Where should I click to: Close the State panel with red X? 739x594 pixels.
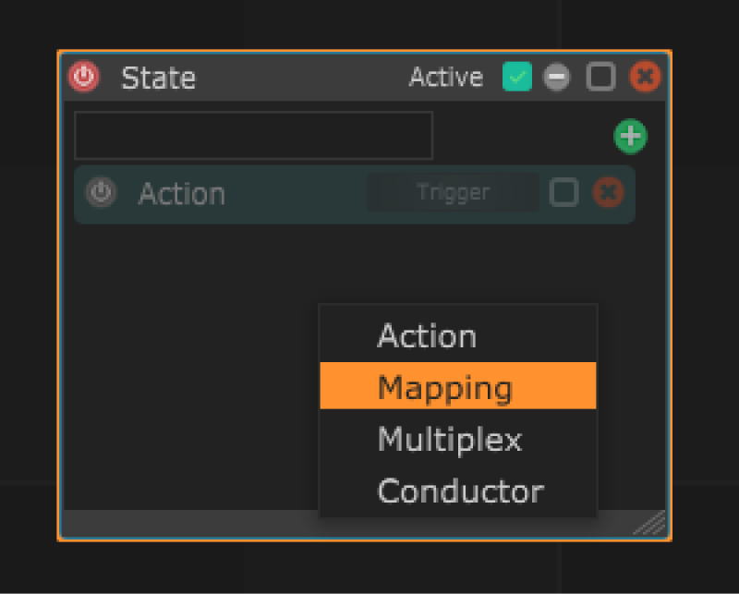645,78
